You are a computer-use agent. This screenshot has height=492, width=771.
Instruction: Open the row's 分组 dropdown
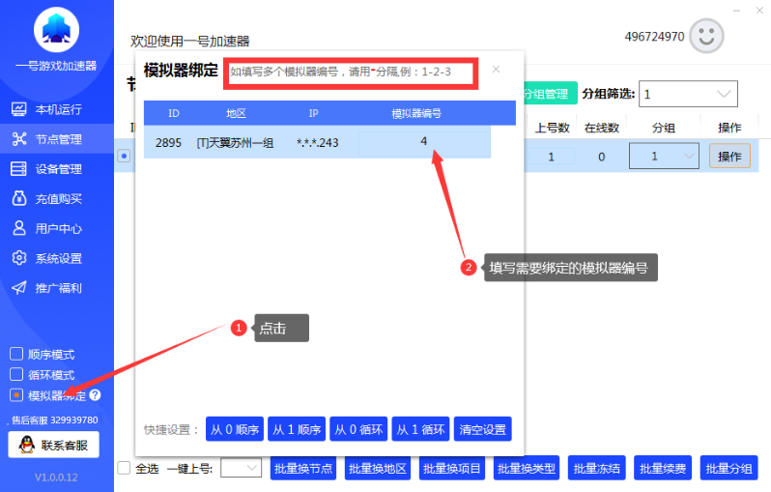[664, 156]
